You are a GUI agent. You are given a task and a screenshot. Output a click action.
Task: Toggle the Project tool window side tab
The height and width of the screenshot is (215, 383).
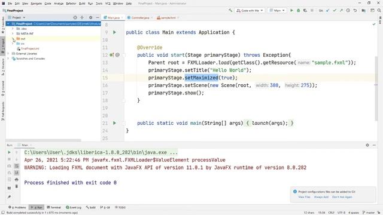coord(2,47)
